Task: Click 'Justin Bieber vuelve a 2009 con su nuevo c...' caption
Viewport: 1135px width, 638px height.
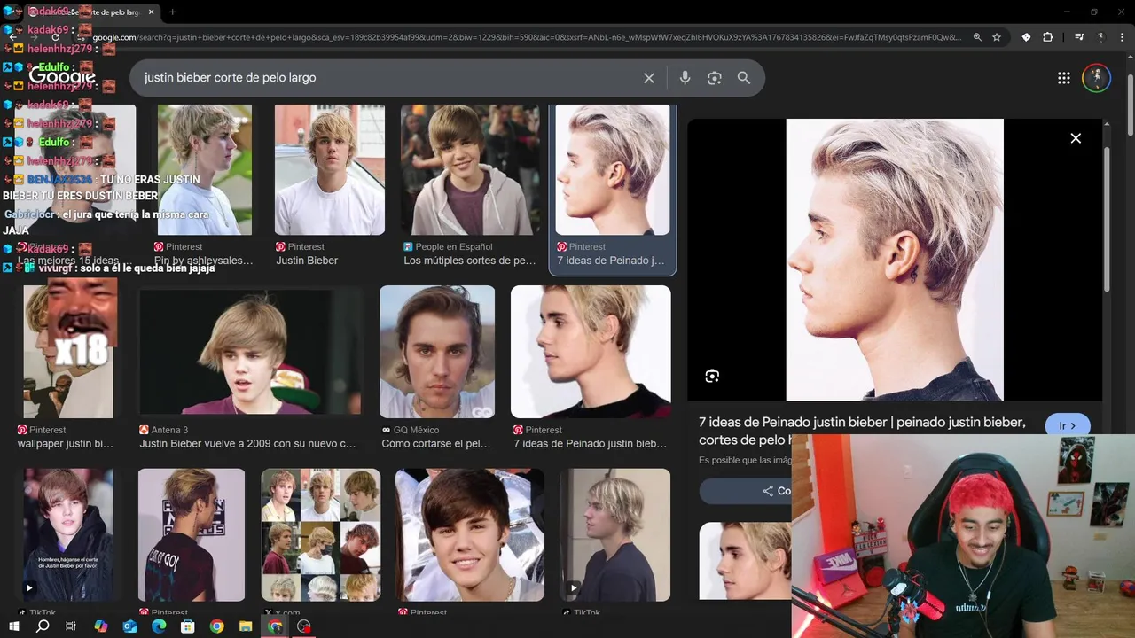Action: [x=247, y=443]
